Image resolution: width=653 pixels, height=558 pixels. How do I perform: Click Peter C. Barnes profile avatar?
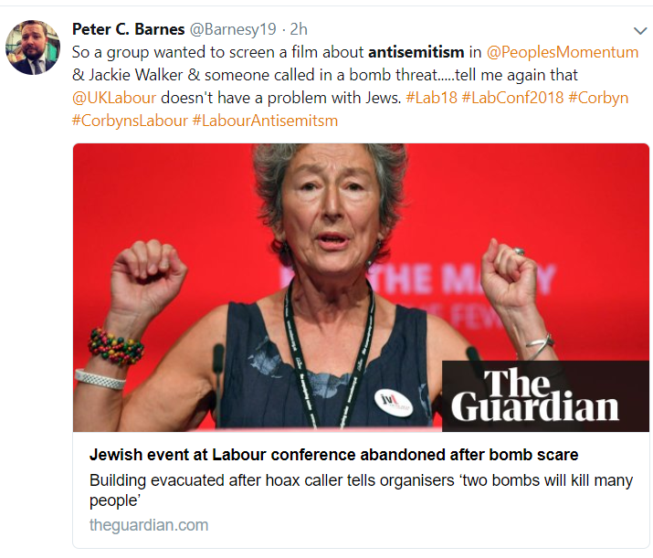33,47
